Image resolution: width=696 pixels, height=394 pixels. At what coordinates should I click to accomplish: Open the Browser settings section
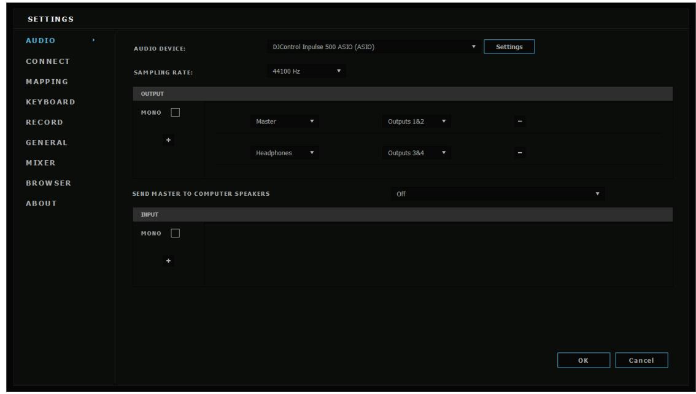[x=48, y=183]
